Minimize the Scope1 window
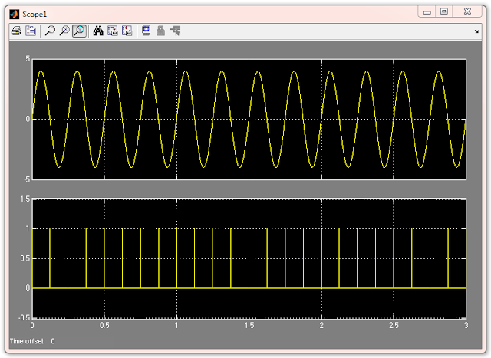 [427, 12]
